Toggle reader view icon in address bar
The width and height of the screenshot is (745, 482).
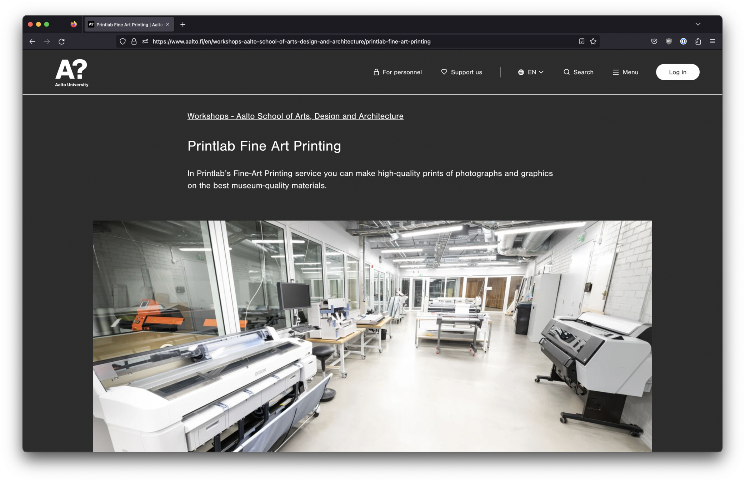click(581, 41)
